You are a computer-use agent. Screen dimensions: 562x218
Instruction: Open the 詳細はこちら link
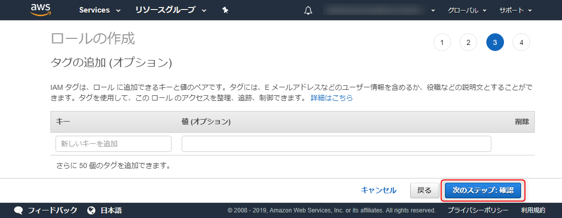tap(331, 98)
